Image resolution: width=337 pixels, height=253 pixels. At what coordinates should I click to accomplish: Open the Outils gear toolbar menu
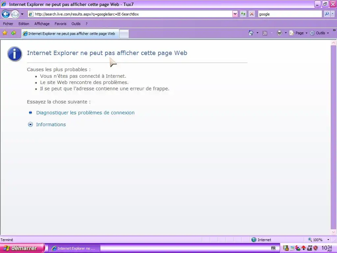point(319,33)
